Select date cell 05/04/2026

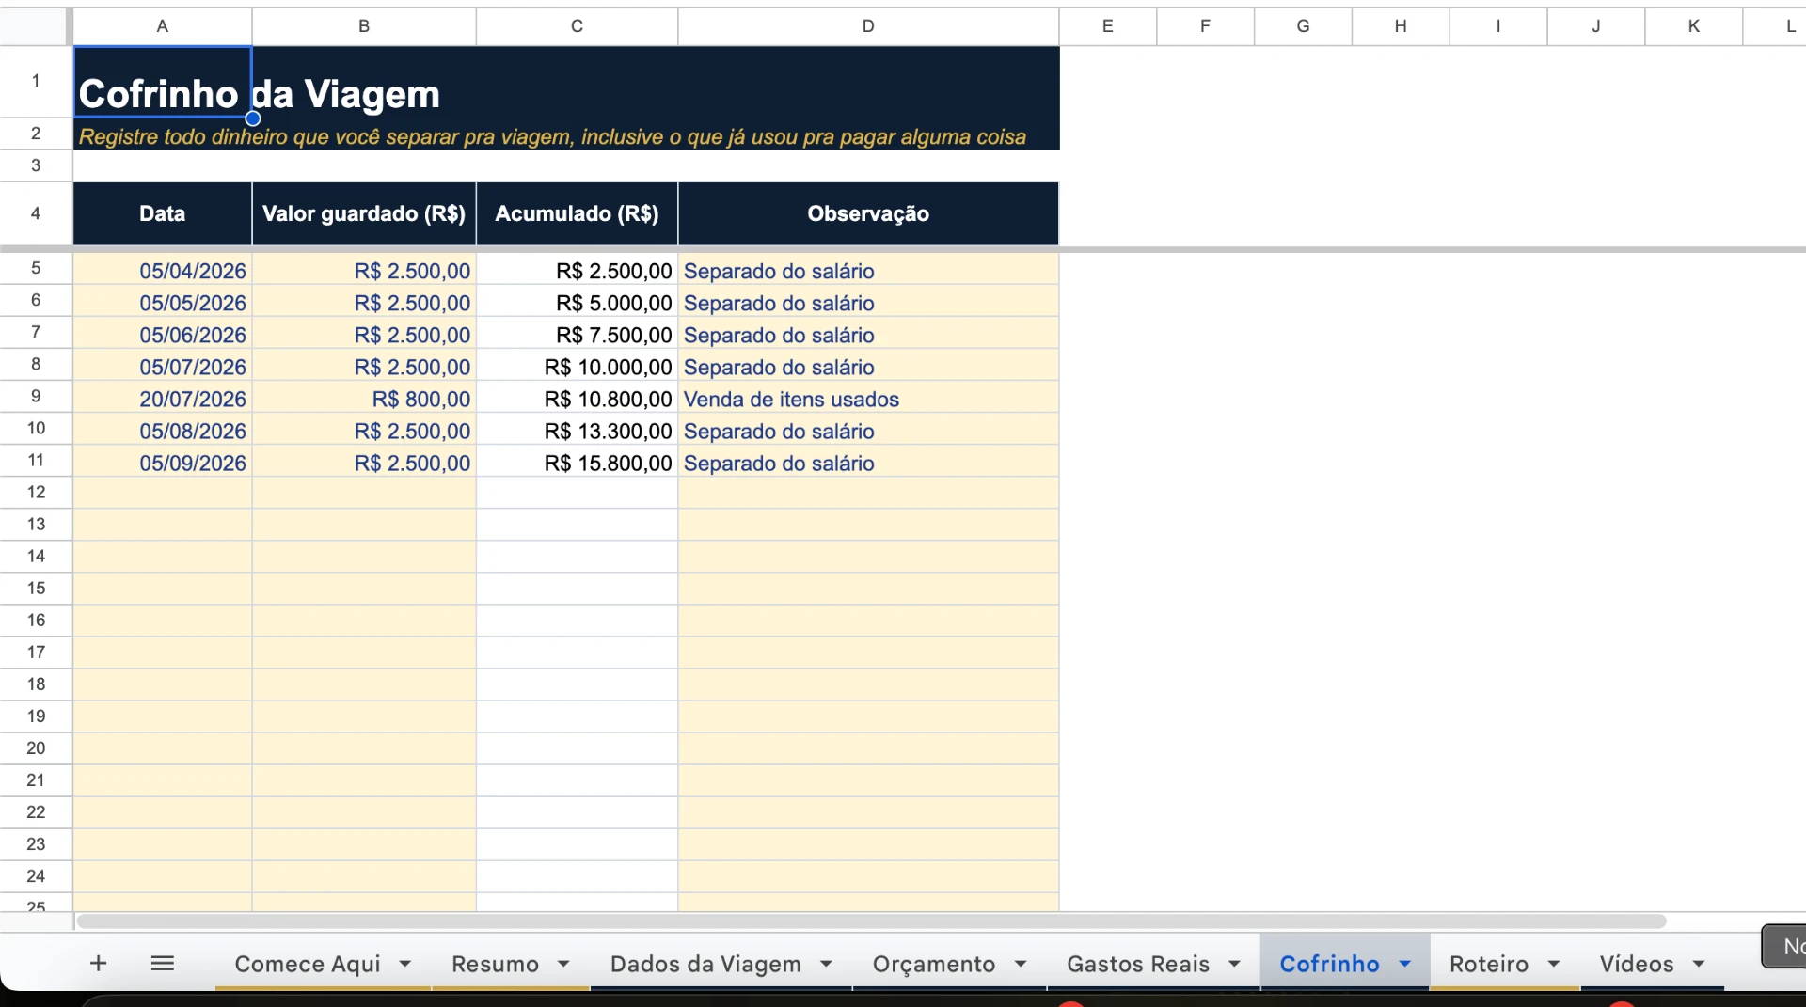click(163, 271)
